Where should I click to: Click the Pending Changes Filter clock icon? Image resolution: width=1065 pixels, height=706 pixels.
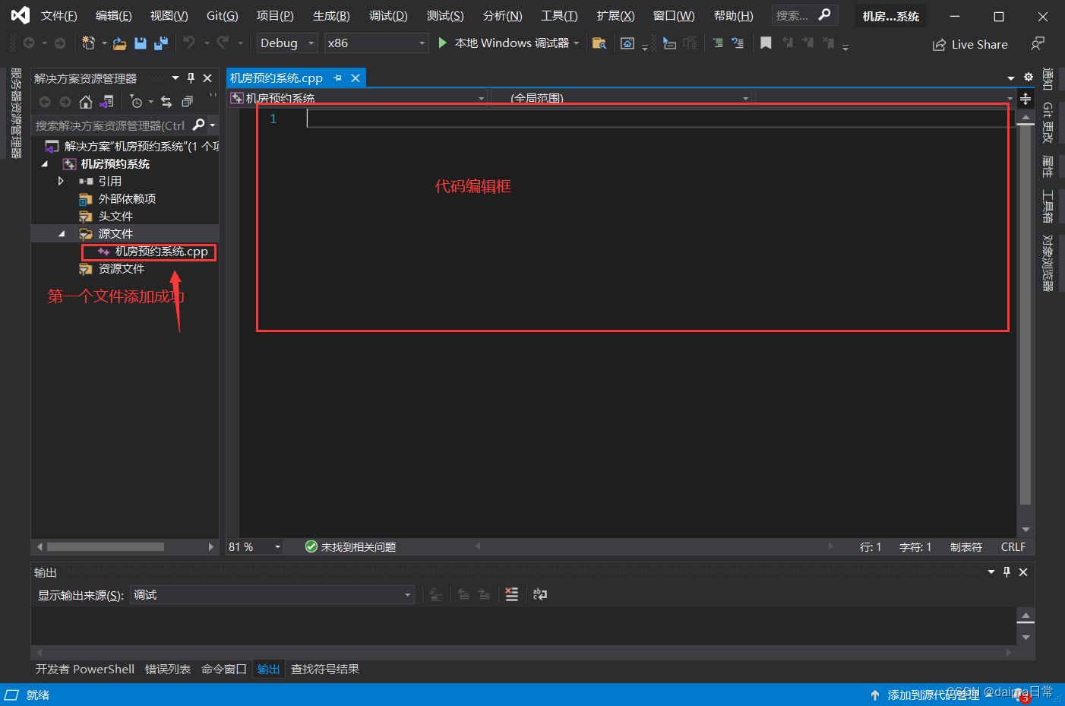point(136,102)
